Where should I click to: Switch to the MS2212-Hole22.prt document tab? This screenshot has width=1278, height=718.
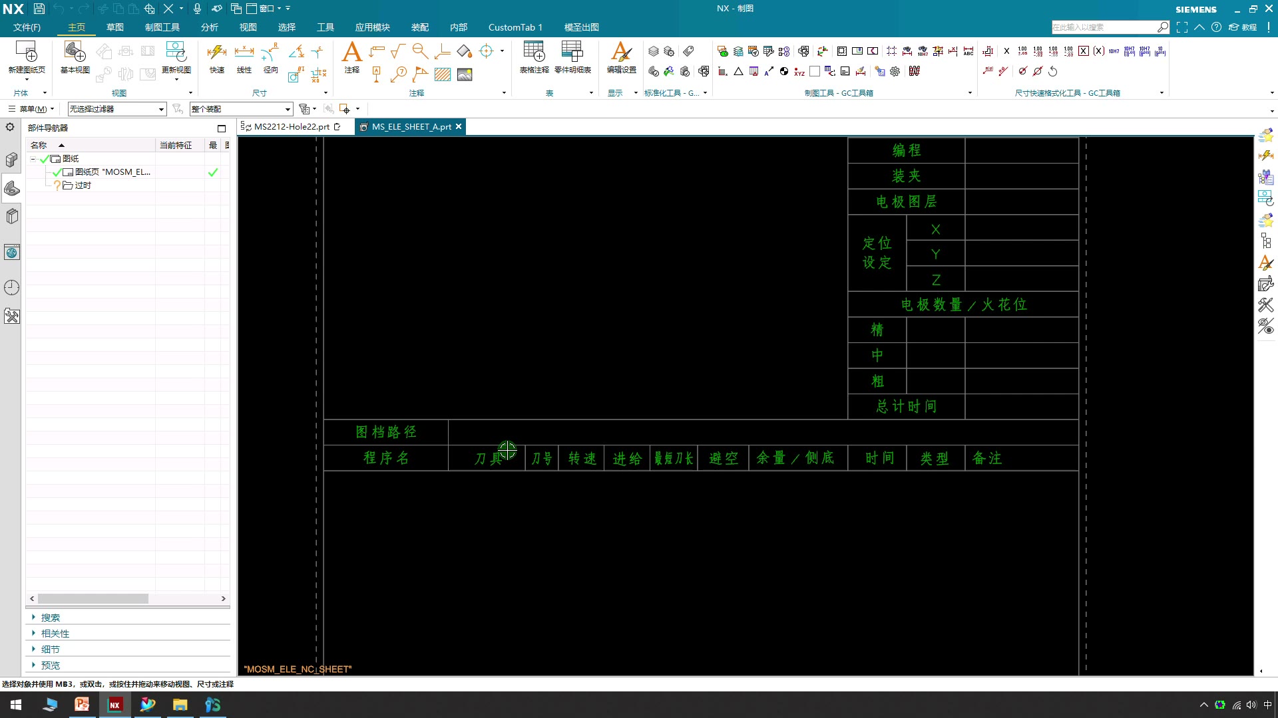(292, 126)
